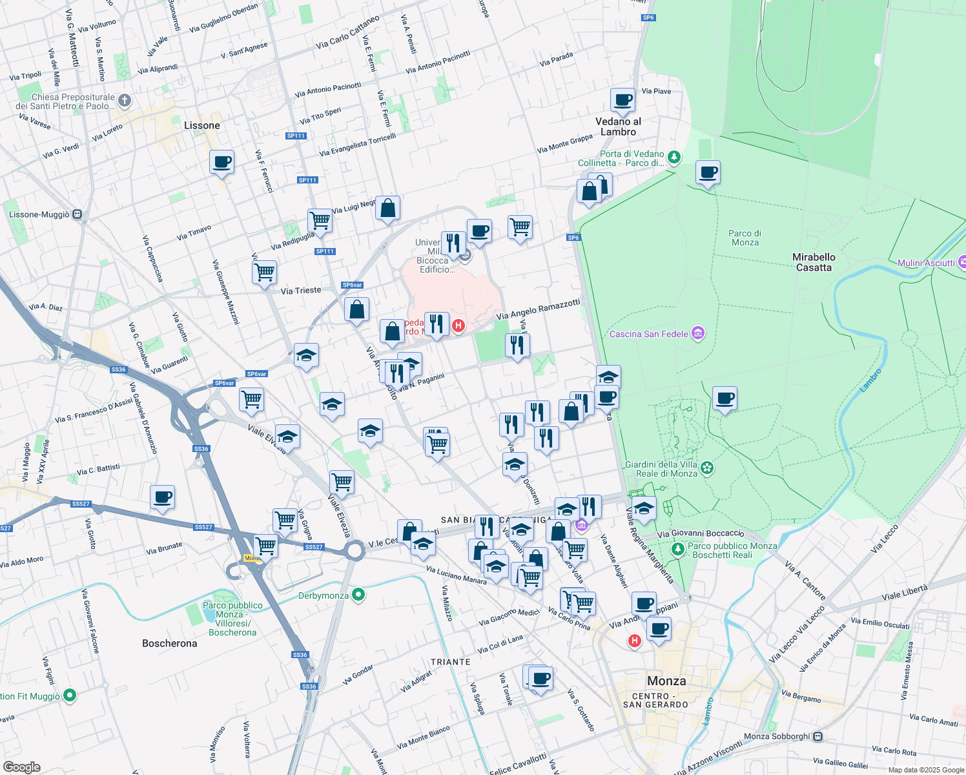Click the 'Lissone' town label
966x775 pixels.
pos(202,125)
